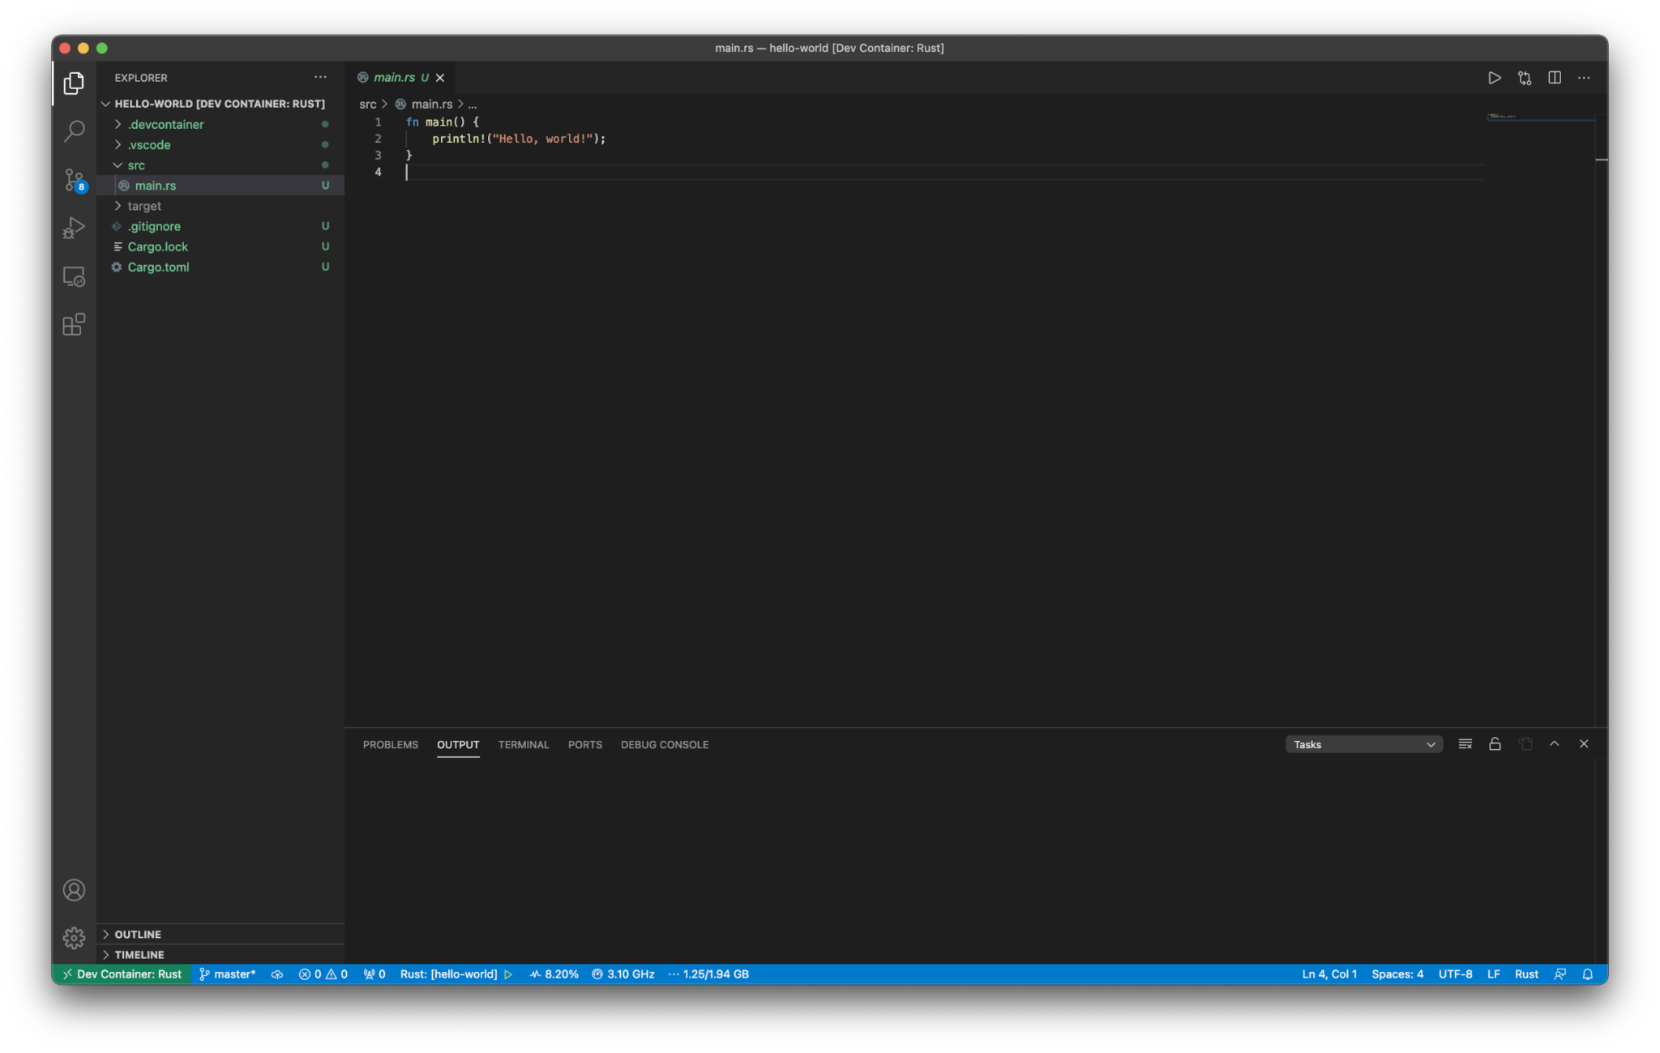
Task: Switch to the TERMINAL tab
Action: (x=523, y=744)
